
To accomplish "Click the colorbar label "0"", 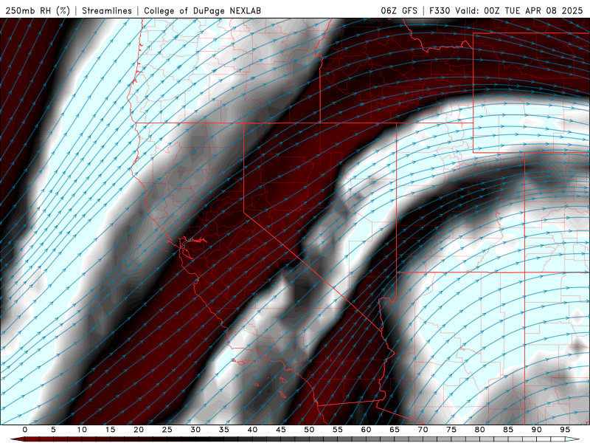I will pos(25,430).
